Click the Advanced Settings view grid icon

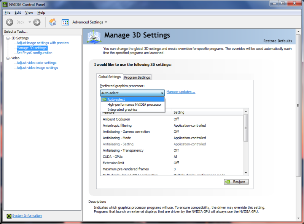coord(65,22)
